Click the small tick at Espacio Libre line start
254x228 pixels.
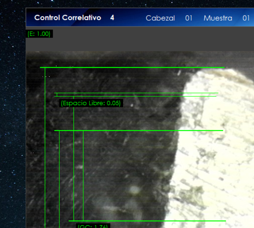click(57, 94)
